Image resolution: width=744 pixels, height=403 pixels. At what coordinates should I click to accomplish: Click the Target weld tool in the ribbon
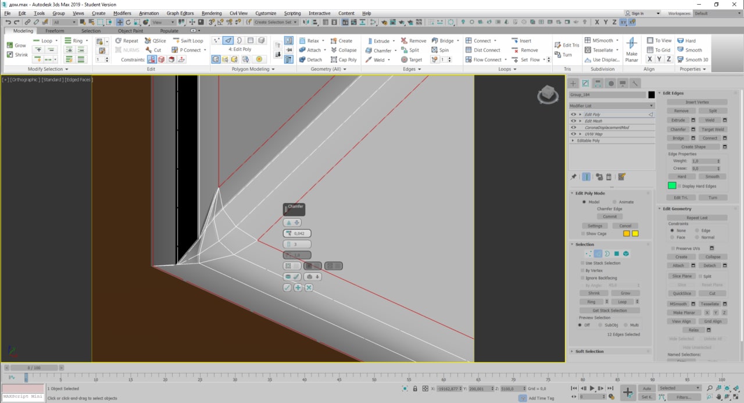412,59
